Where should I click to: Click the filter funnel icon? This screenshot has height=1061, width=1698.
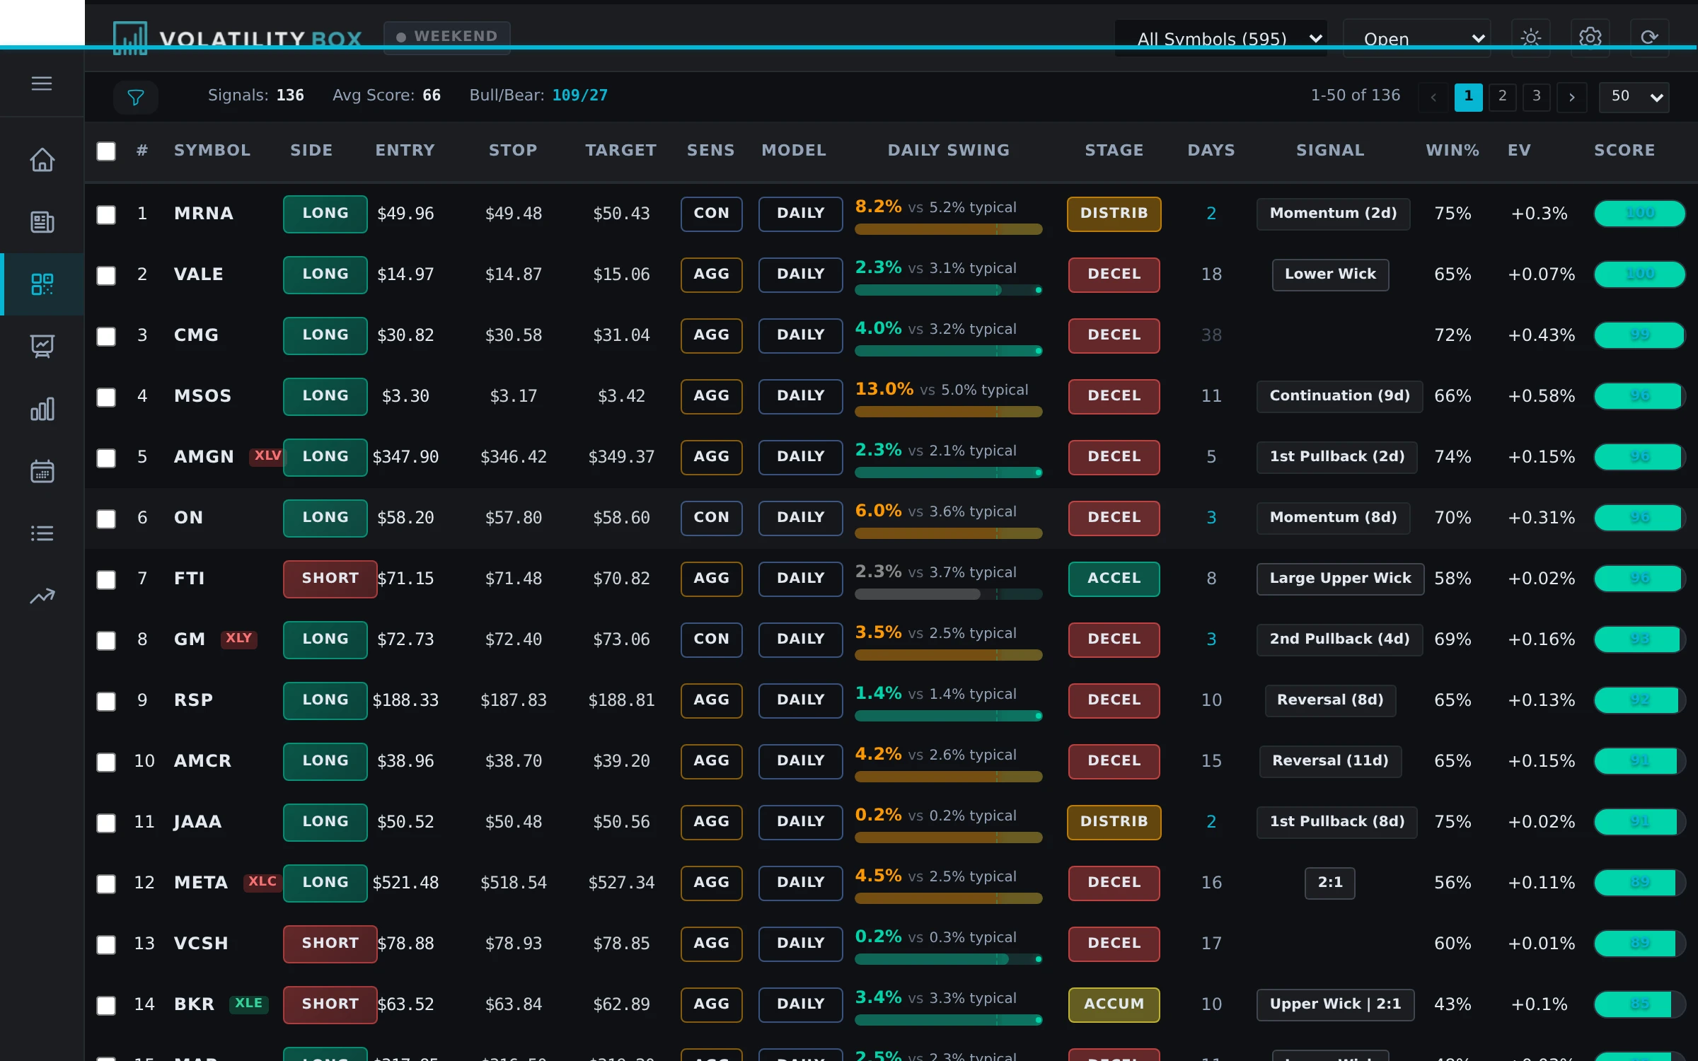[135, 97]
